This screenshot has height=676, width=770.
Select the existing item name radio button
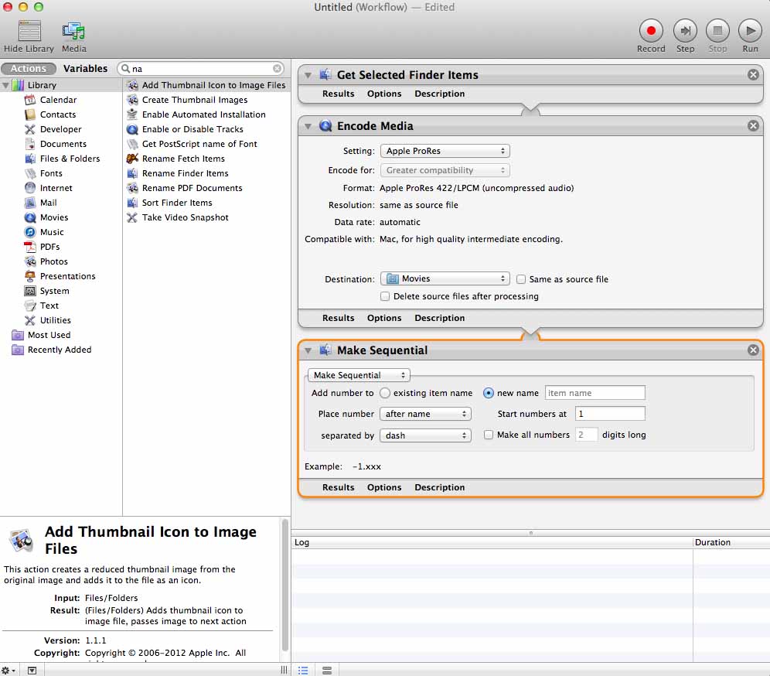pyautogui.click(x=385, y=393)
